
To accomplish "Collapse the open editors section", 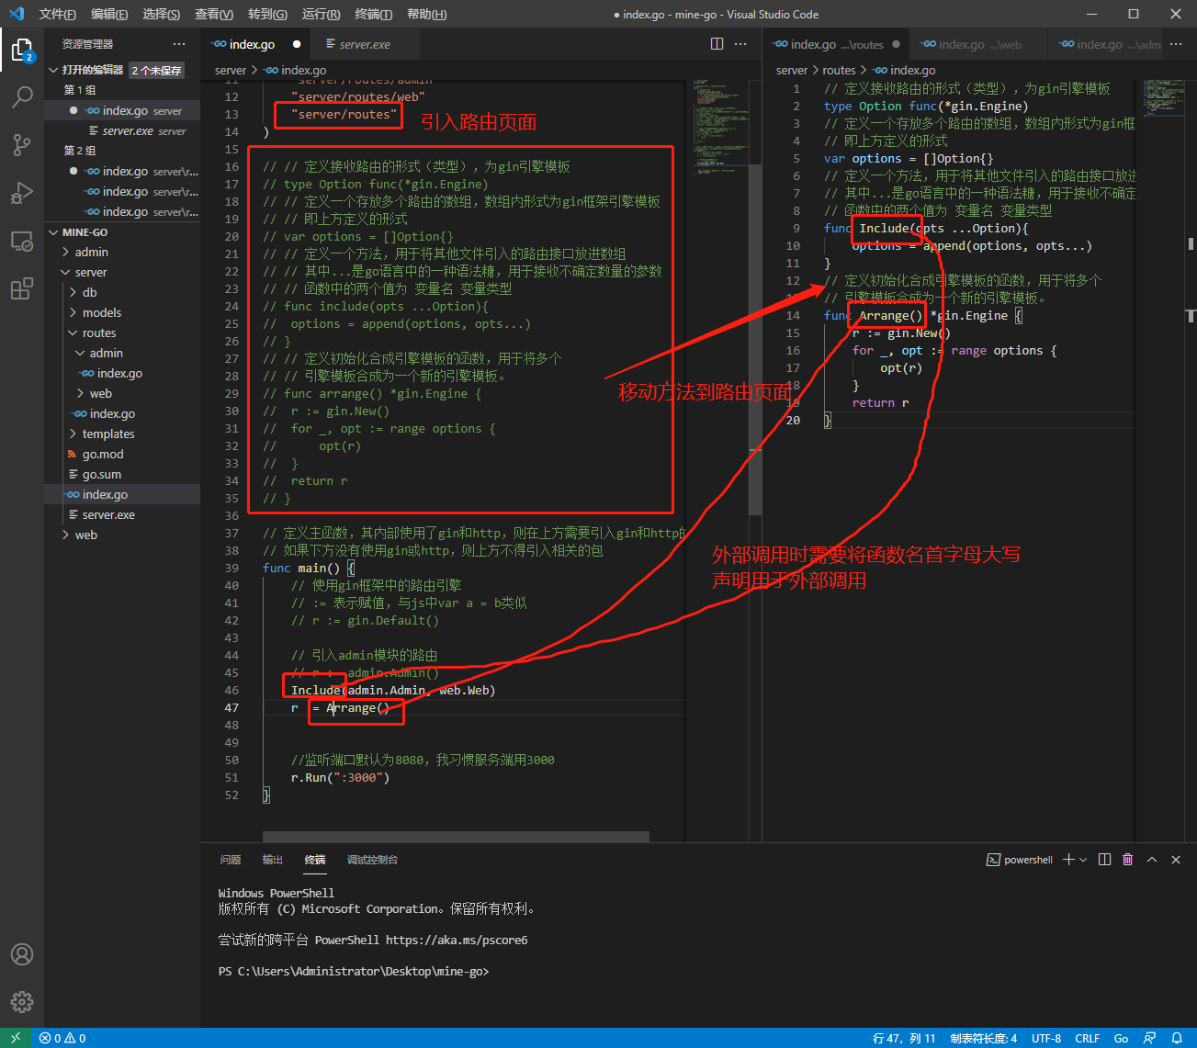I will coord(54,70).
